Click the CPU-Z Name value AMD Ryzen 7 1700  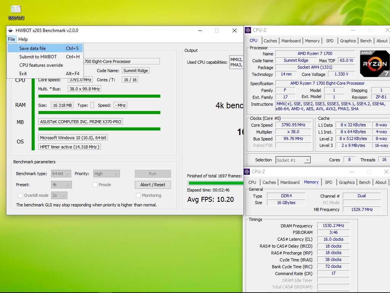[315, 53]
